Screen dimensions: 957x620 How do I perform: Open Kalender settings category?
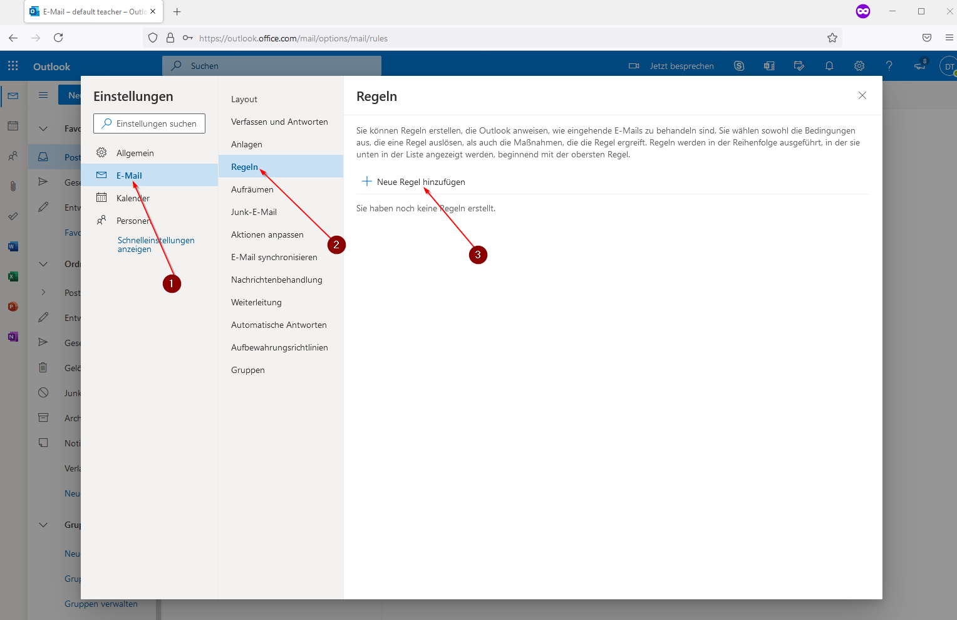[133, 198]
